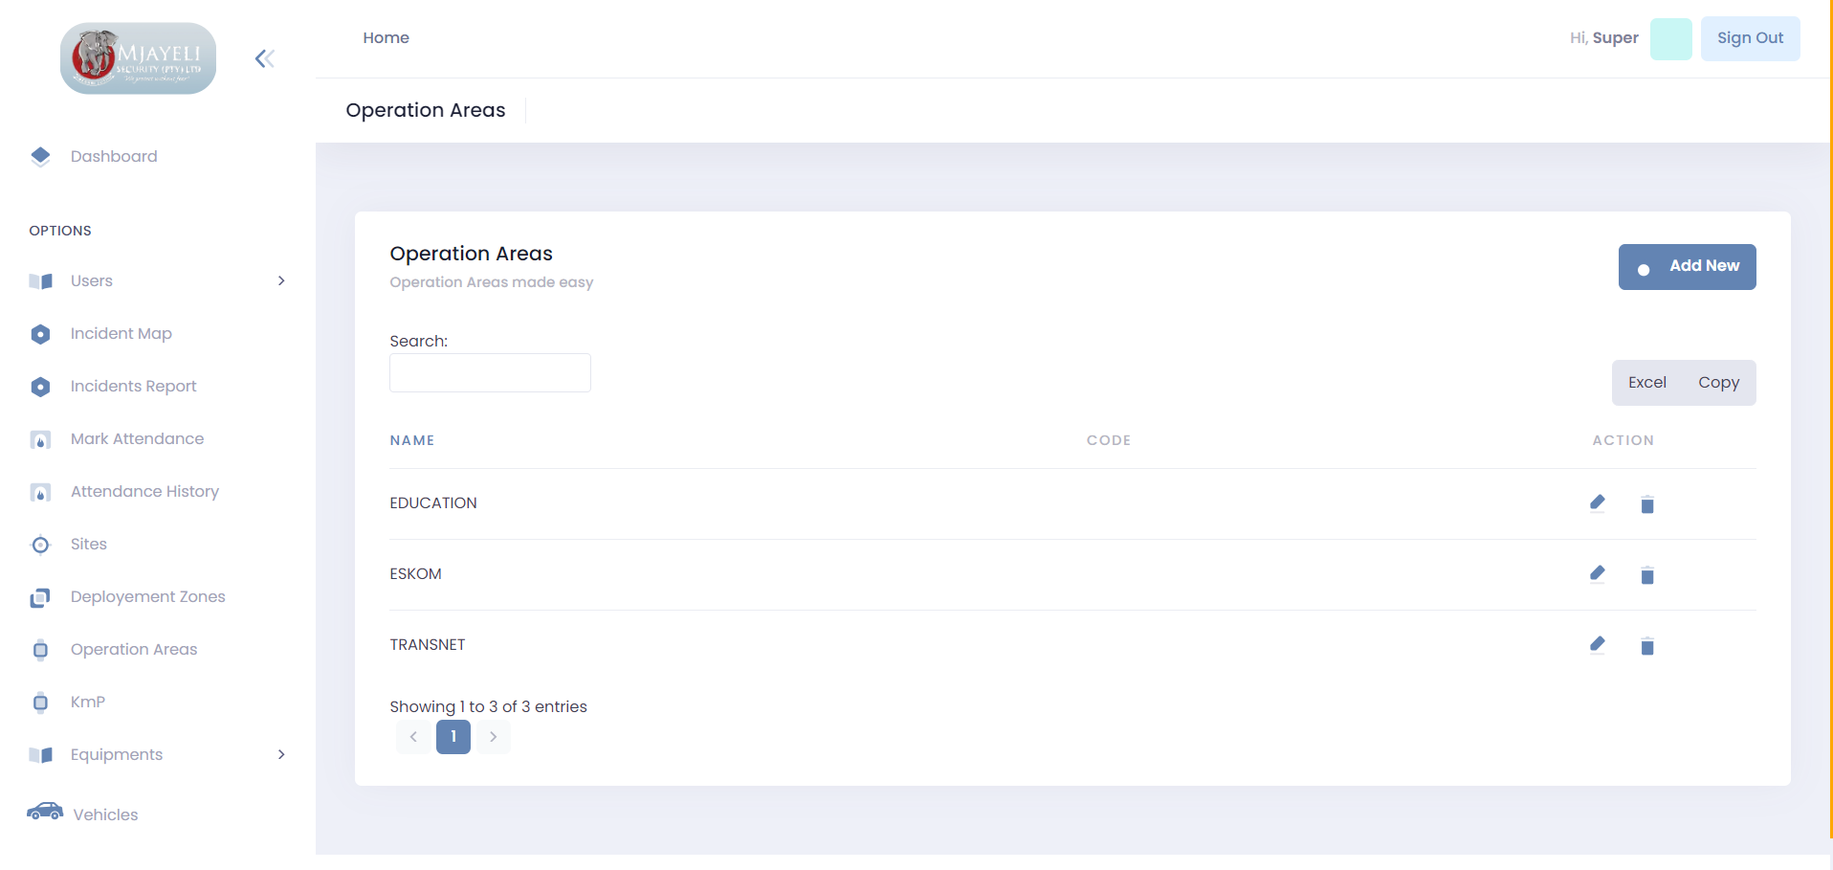This screenshot has height=870, width=1833.
Task: Delete the EDUCATION row using trash icon
Action: [x=1646, y=504]
